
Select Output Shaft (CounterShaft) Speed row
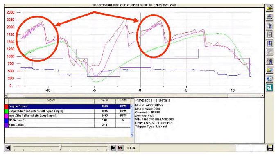pos(68,111)
